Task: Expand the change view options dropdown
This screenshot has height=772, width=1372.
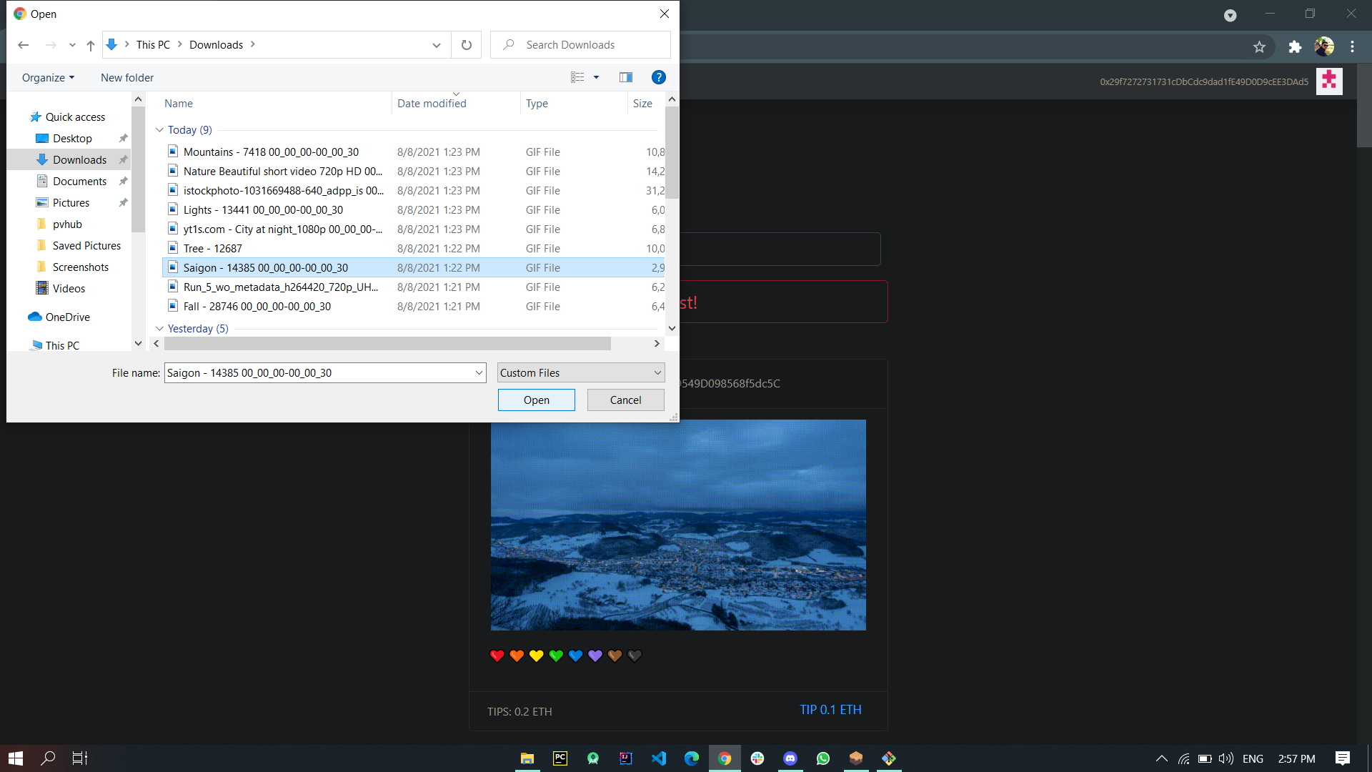Action: pos(596,77)
